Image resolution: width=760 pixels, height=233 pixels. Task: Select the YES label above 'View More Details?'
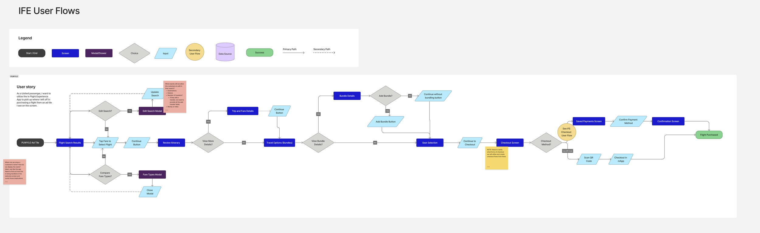click(208, 122)
